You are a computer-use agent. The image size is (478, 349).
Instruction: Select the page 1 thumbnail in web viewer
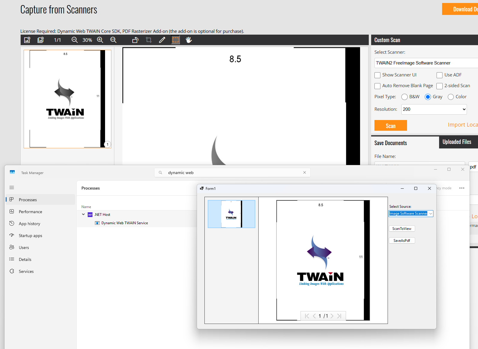point(67,99)
